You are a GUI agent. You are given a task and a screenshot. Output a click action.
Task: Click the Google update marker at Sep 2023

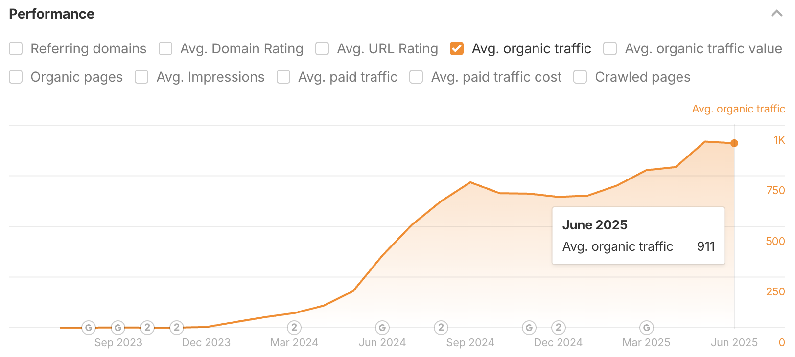click(118, 328)
